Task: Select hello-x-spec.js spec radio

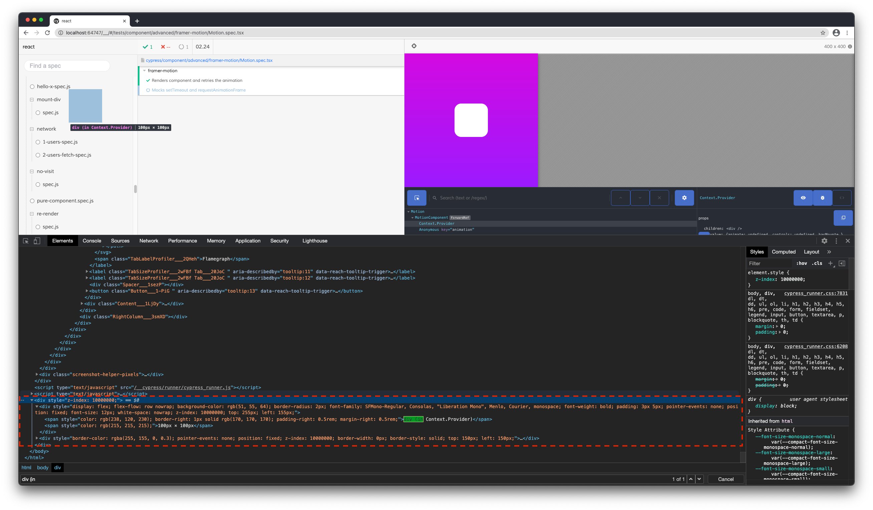Action: click(32, 87)
